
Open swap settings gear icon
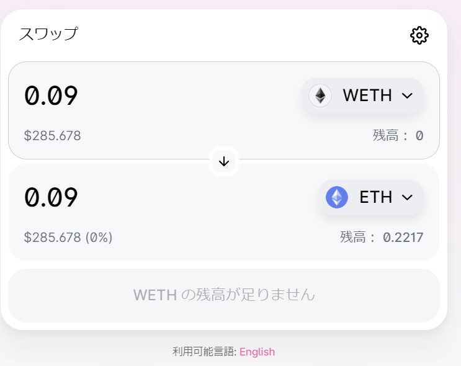pos(419,35)
